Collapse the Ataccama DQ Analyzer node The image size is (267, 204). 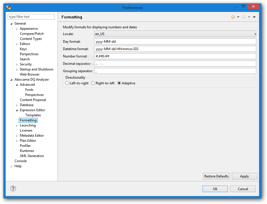tap(11, 80)
